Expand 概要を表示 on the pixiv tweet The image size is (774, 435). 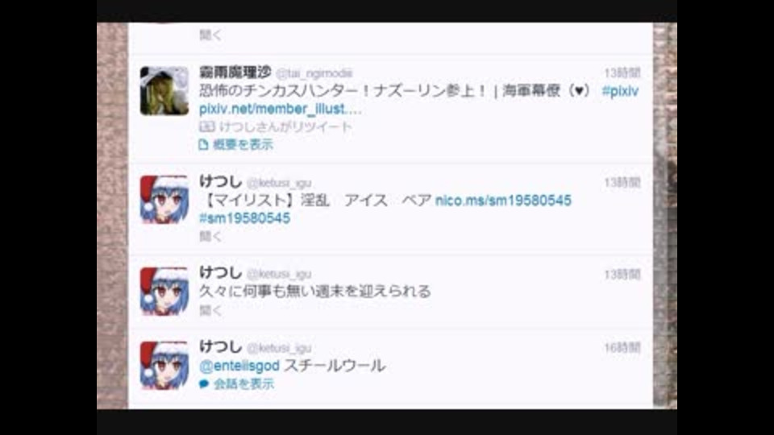coord(243,144)
